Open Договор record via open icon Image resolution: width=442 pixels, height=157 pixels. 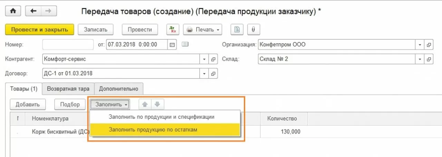point(213,73)
